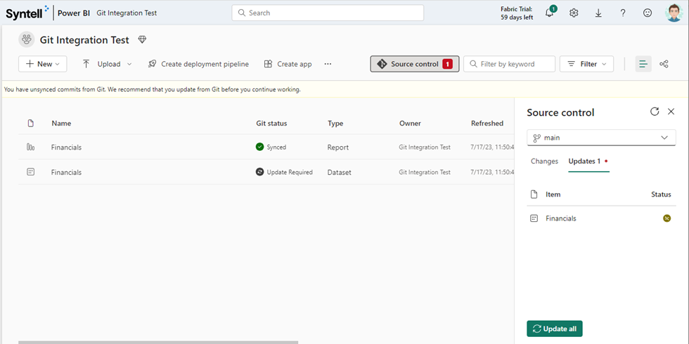Sort by Refreshed column header
Viewport: 689px width, 344px height.
(487, 124)
